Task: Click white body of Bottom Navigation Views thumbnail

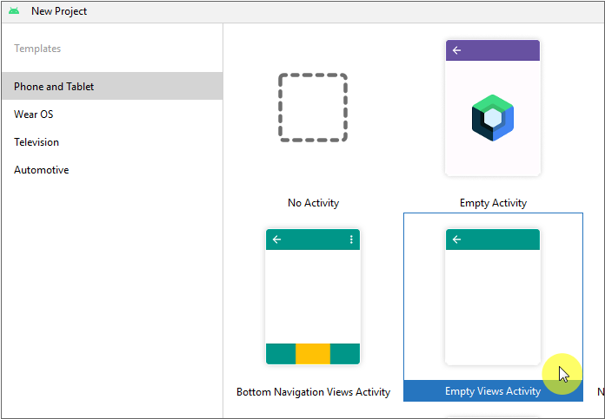Action: tap(313, 295)
